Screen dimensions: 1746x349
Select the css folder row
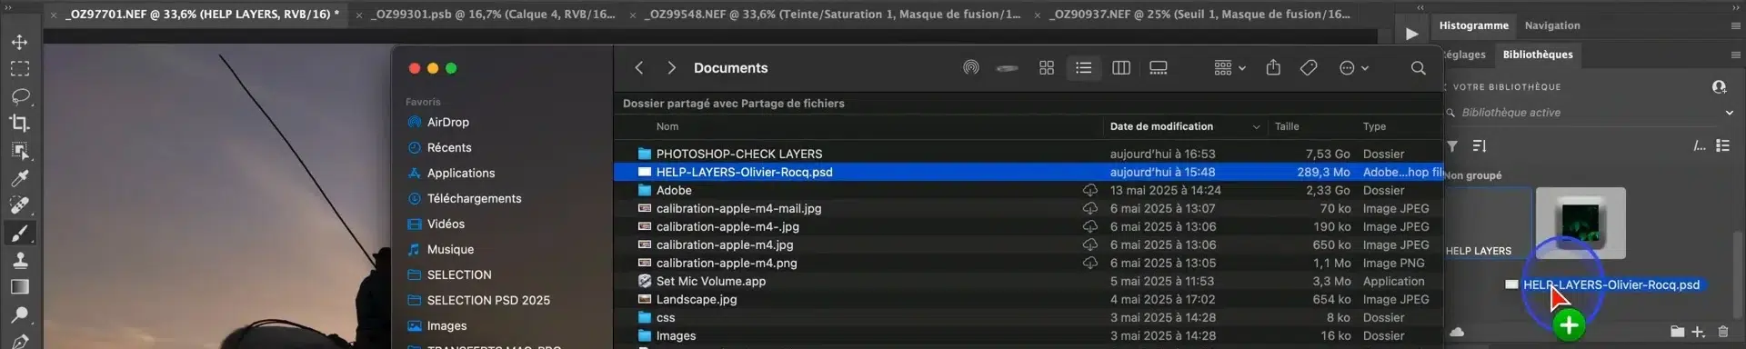click(1028, 317)
